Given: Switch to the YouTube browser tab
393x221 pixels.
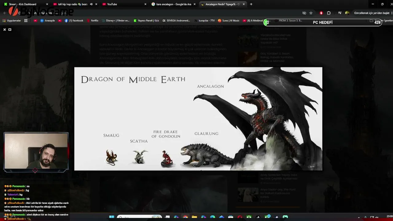Looking at the screenshot, I should (x=124, y=4).
